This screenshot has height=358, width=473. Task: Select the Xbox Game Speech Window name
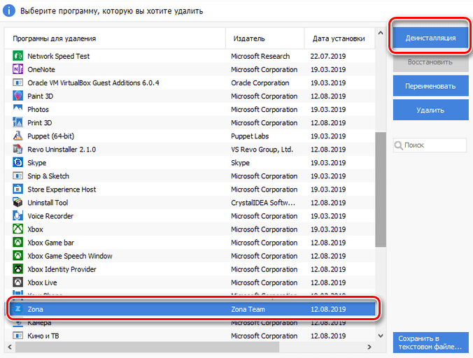point(70,256)
